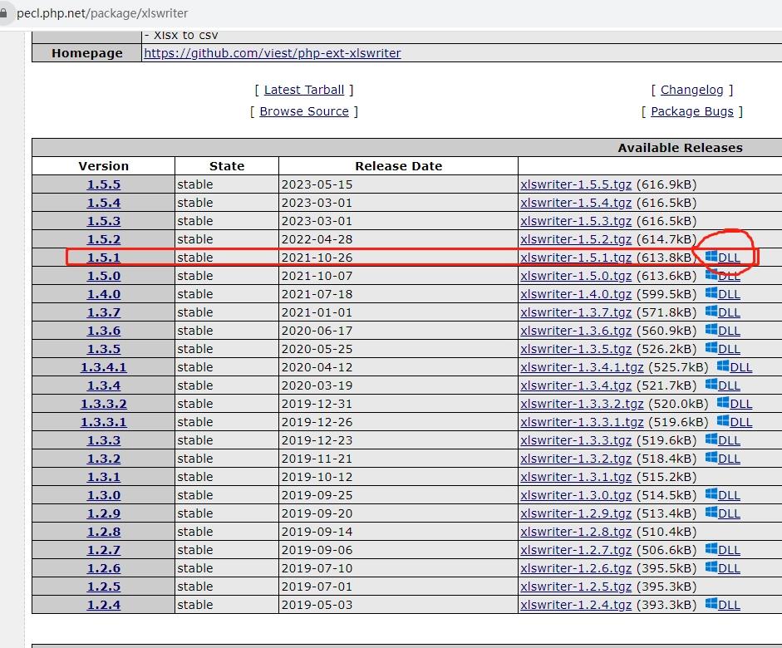The image size is (782, 648).
Task: Click the lock icon in the address bar
Action: pyautogui.click(x=3, y=13)
